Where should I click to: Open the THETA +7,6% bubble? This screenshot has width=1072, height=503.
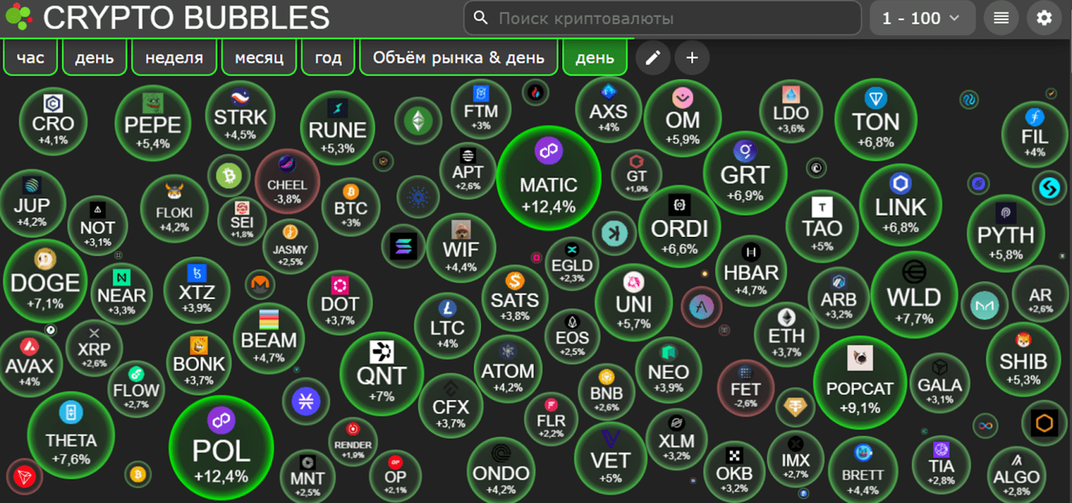point(71,435)
